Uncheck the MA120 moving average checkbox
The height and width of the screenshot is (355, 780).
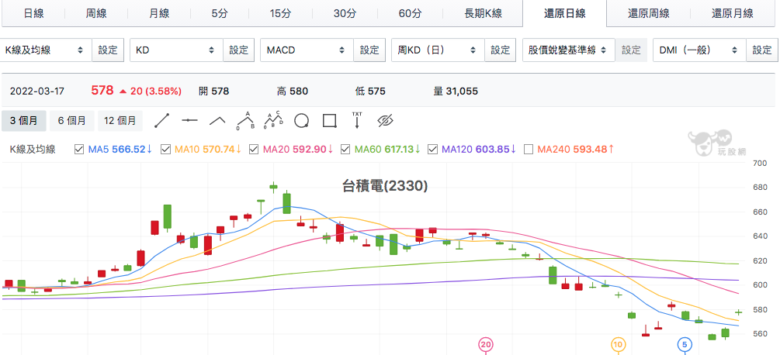click(x=432, y=149)
